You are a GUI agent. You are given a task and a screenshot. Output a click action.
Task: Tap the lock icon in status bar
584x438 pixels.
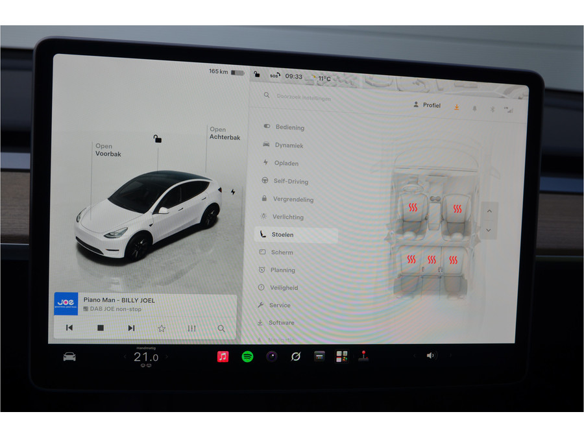(256, 74)
